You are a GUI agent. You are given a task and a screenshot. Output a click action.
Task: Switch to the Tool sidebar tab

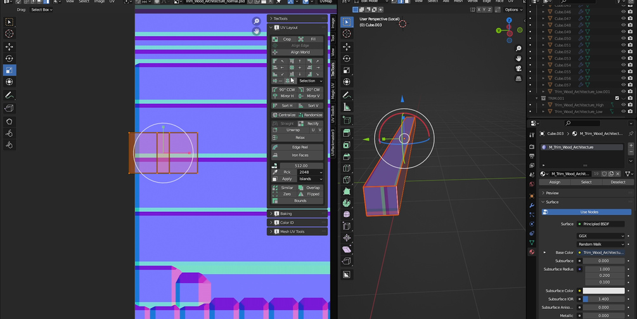pos(333,38)
